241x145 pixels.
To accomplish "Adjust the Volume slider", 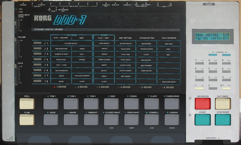I will [x=15, y=40].
